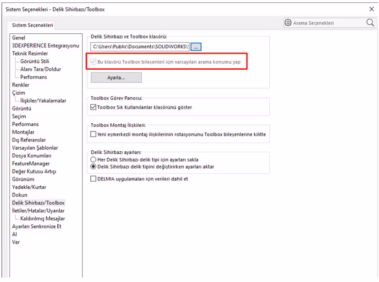Screen dimensions: 379x282
Task: Select Alanı Tara/Doldur sub-item
Action: (40, 69)
